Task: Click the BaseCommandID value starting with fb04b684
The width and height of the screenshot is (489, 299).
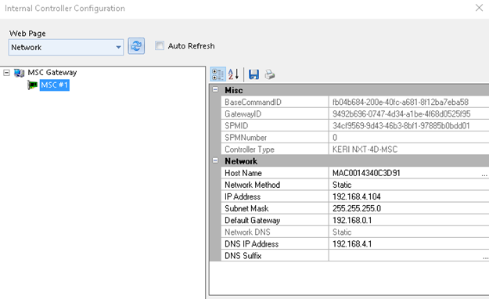Action: point(401,102)
